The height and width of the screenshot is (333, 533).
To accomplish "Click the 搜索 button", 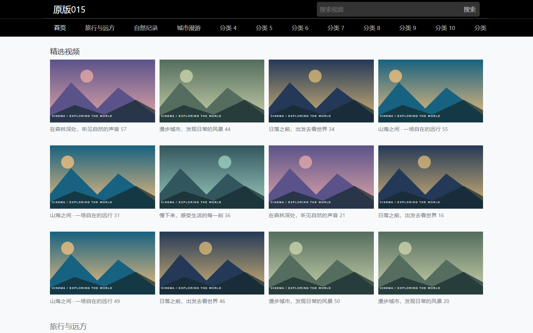I will (x=470, y=9).
